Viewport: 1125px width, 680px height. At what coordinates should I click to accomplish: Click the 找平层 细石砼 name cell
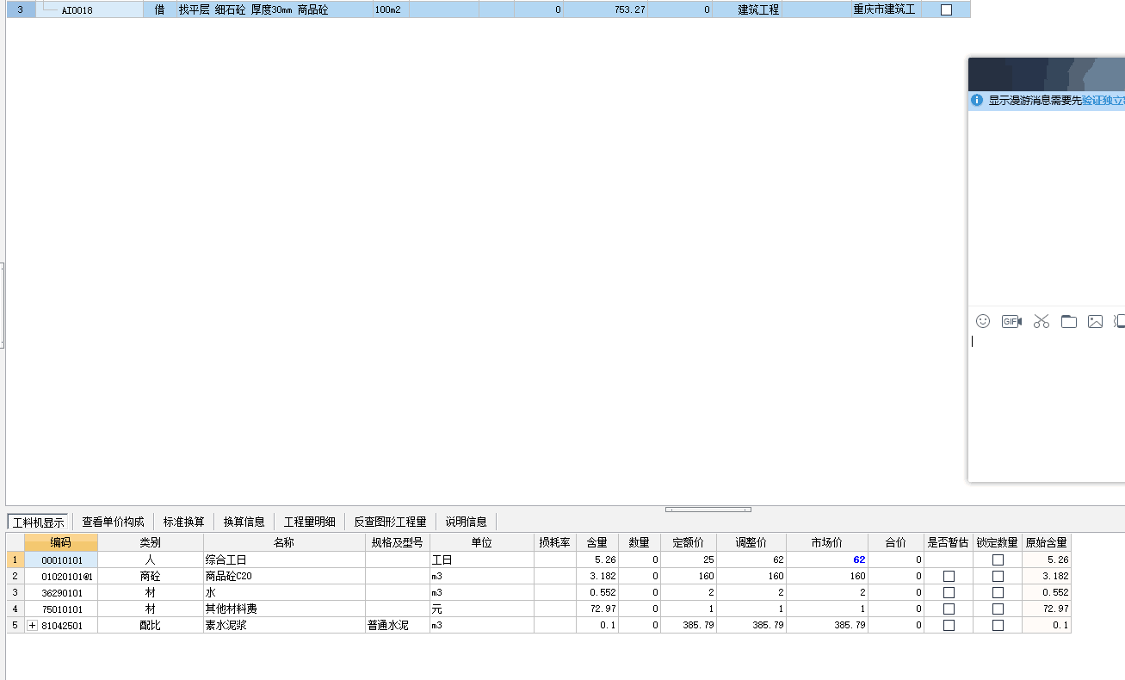click(274, 10)
